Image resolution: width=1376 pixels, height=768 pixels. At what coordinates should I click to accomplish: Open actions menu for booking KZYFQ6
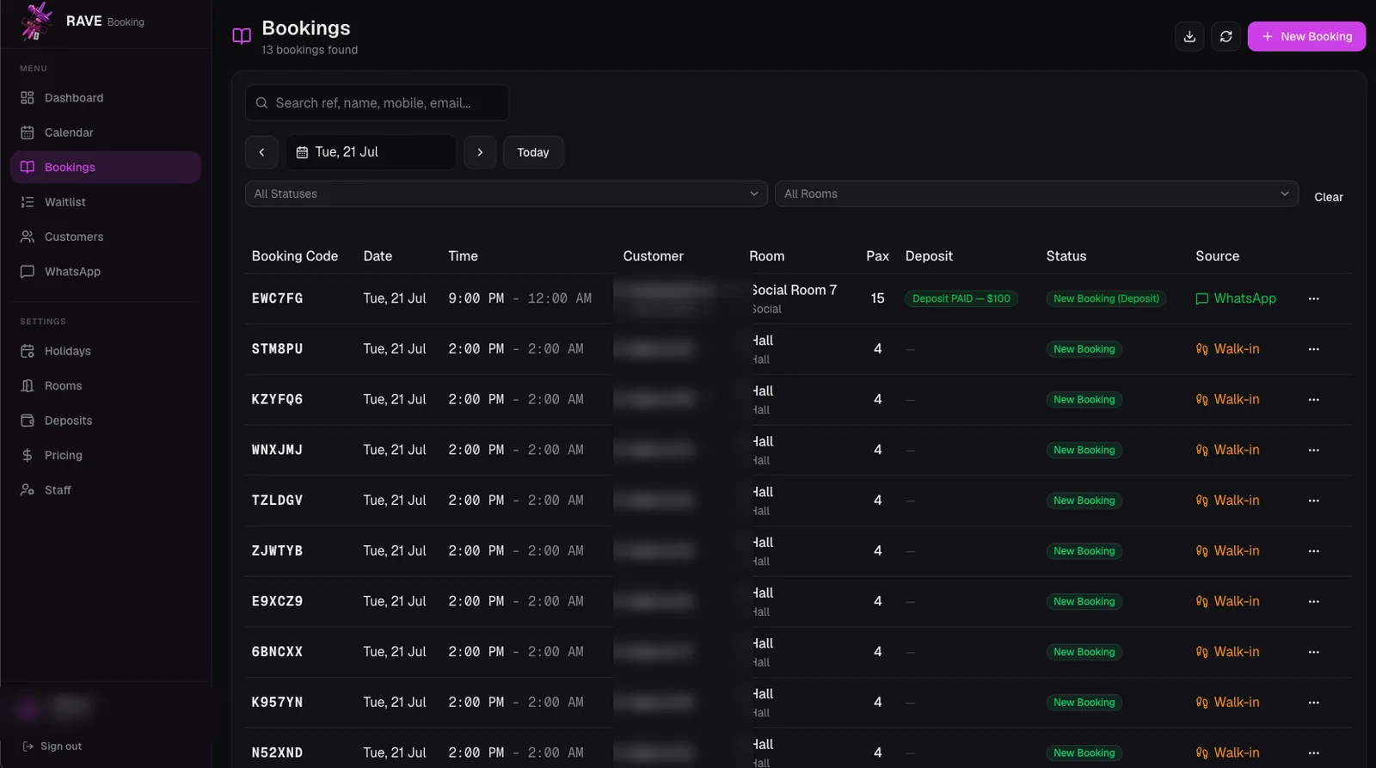pyautogui.click(x=1313, y=400)
